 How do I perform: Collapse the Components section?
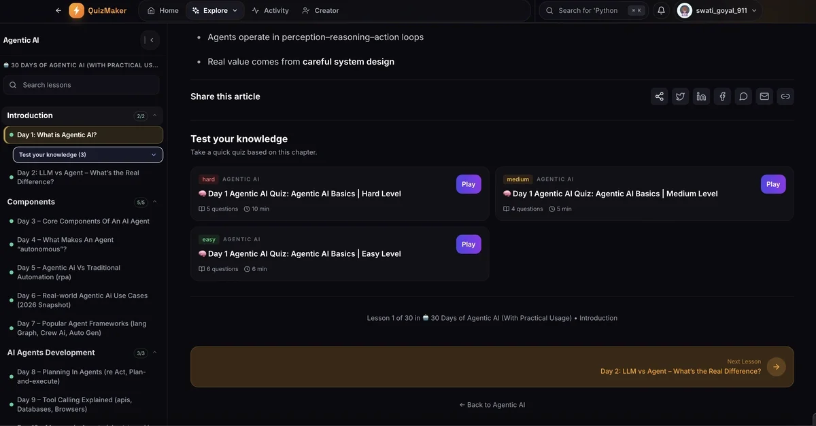(x=154, y=202)
